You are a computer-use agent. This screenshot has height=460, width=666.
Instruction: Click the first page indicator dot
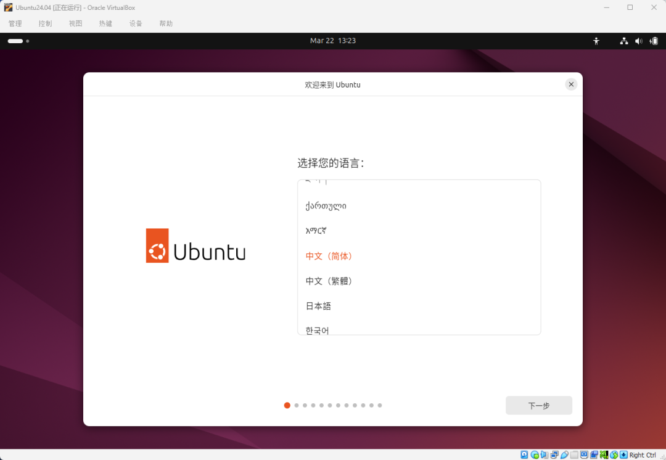[287, 405]
